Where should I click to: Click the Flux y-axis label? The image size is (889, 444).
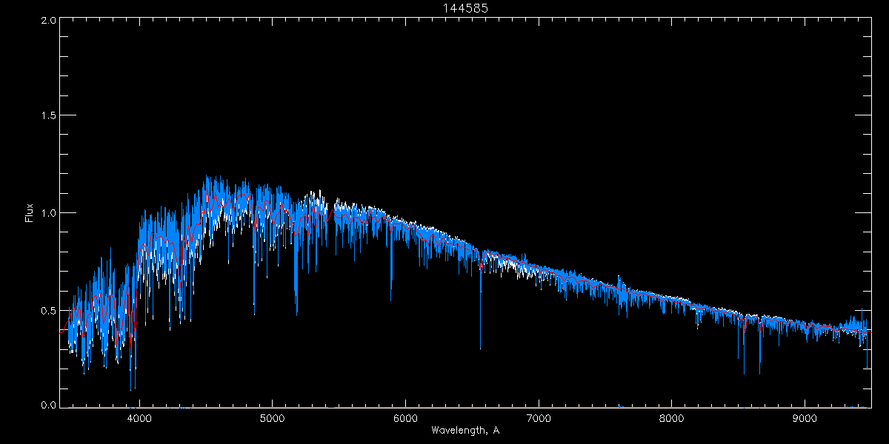click(x=30, y=213)
